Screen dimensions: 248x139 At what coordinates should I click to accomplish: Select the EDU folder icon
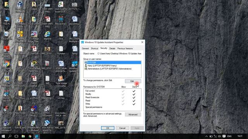pos(20,65)
